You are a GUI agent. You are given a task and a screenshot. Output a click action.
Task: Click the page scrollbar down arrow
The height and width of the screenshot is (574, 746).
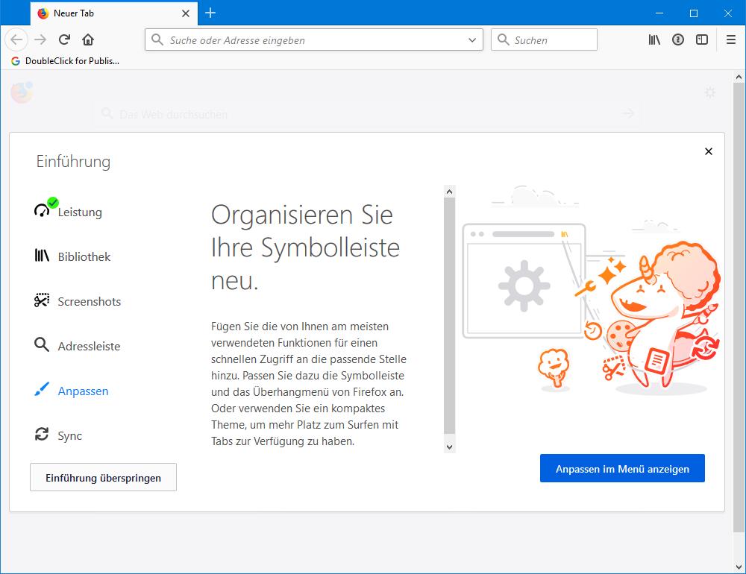tap(739, 567)
